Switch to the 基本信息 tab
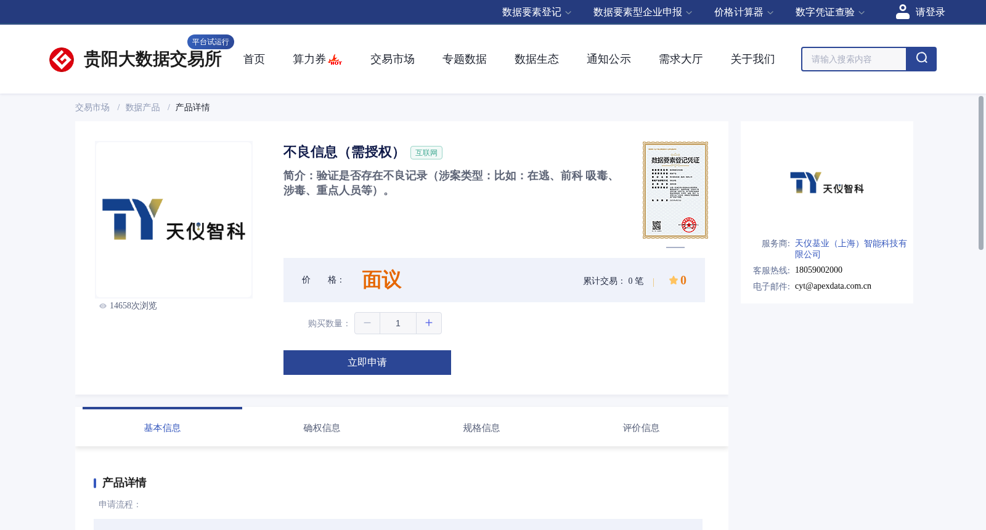The image size is (986, 530). click(162, 428)
